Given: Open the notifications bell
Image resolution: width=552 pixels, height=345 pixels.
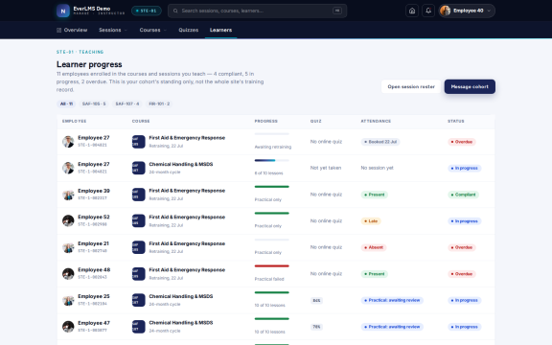Looking at the screenshot, I should [x=428, y=11].
